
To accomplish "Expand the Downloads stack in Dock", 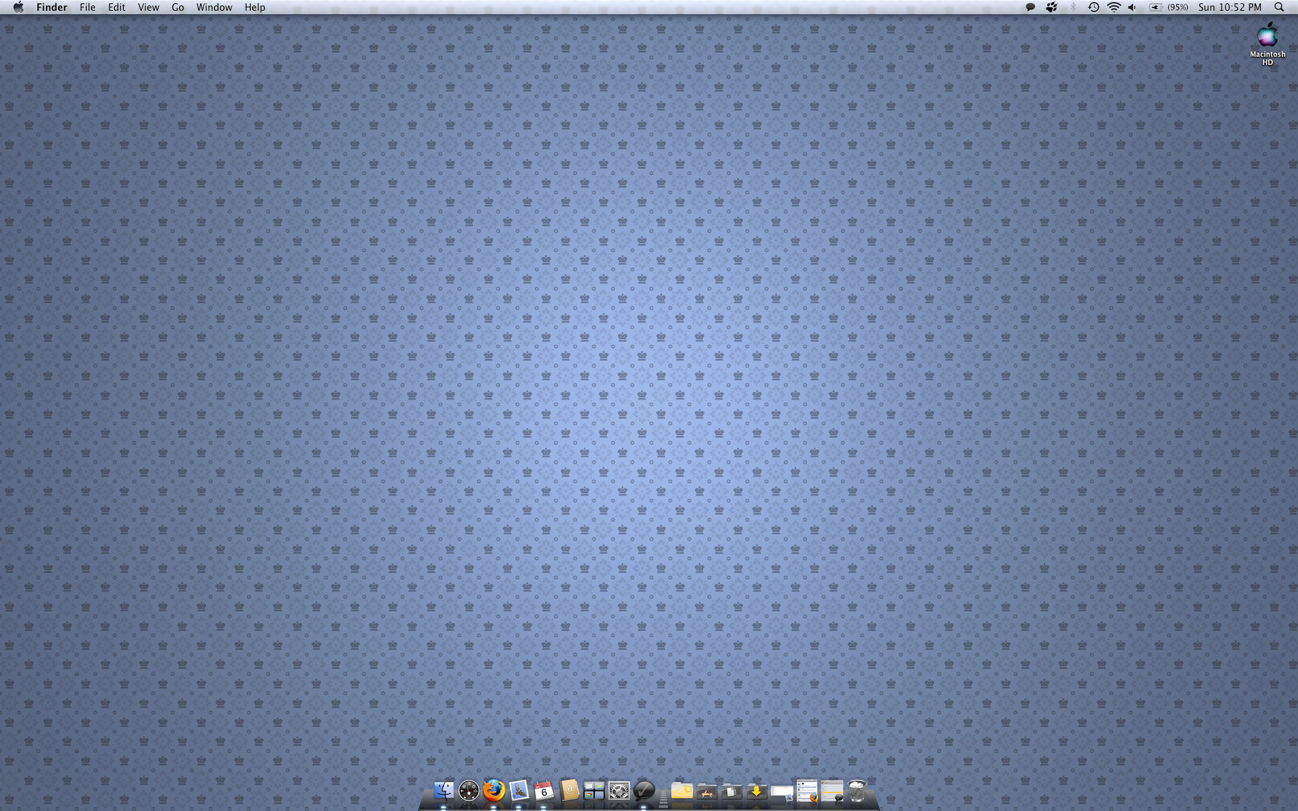I will (x=756, y=791).
